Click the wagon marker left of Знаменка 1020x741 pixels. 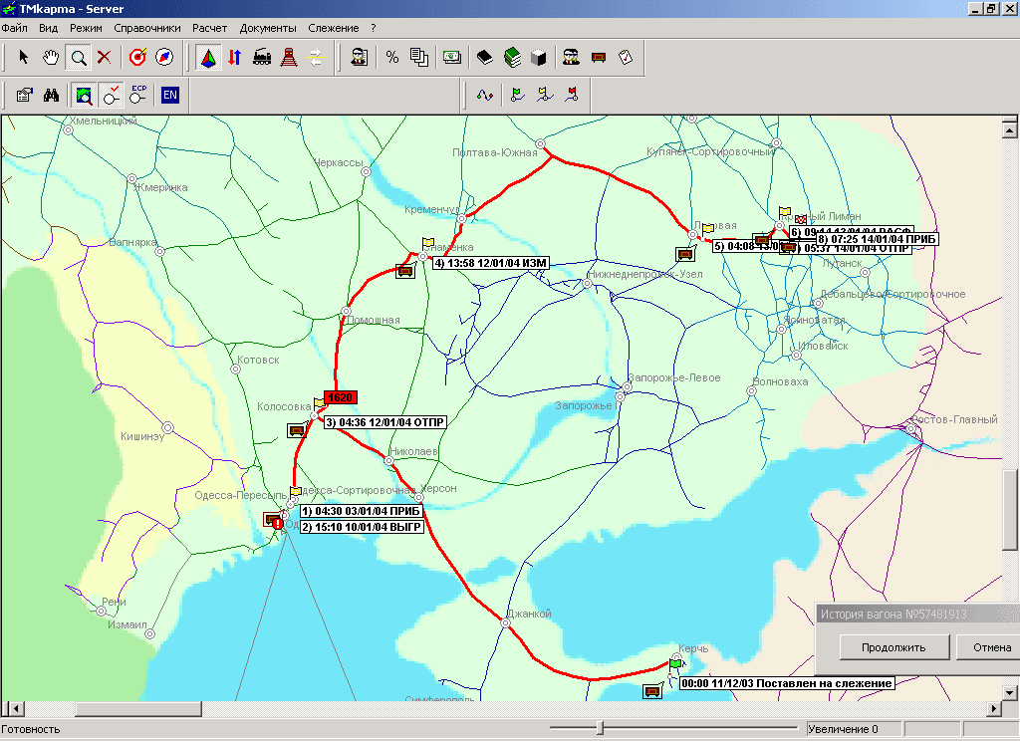[x=405, y=271]
